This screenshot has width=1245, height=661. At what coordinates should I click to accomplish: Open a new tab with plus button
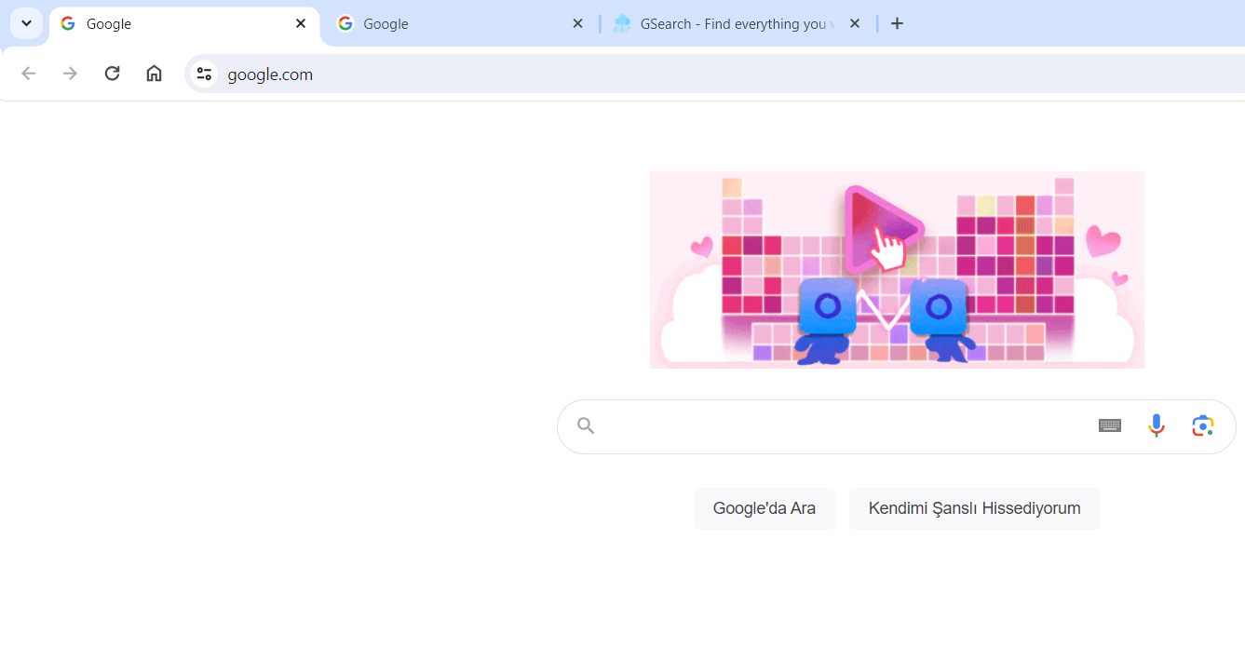coord(897,23)
